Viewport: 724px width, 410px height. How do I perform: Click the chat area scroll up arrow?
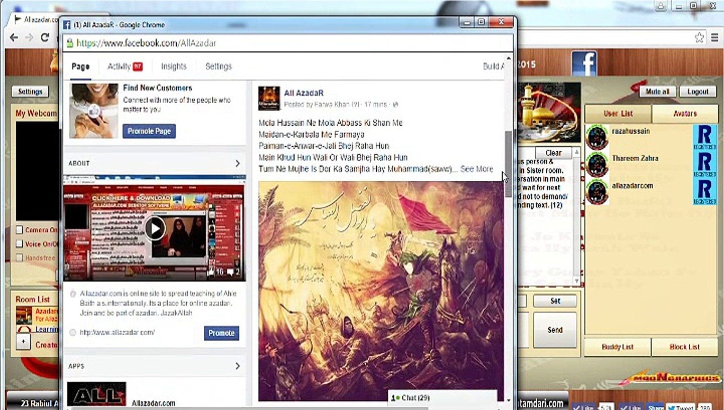(577, 152)
